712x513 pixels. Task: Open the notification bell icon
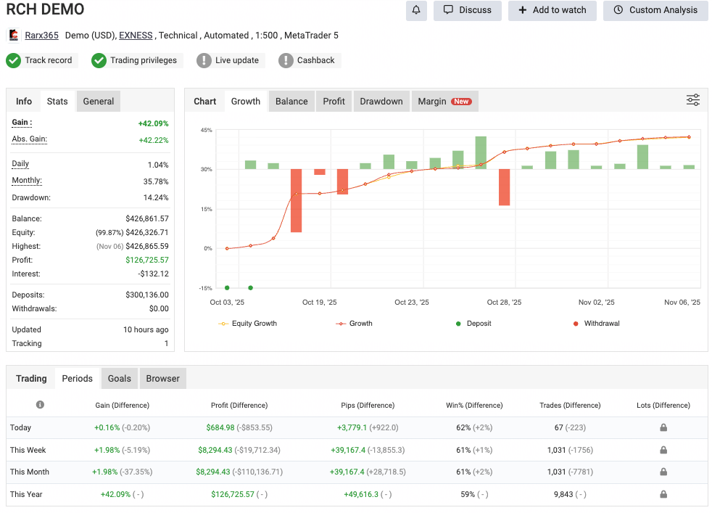click(x=415, y=11)
